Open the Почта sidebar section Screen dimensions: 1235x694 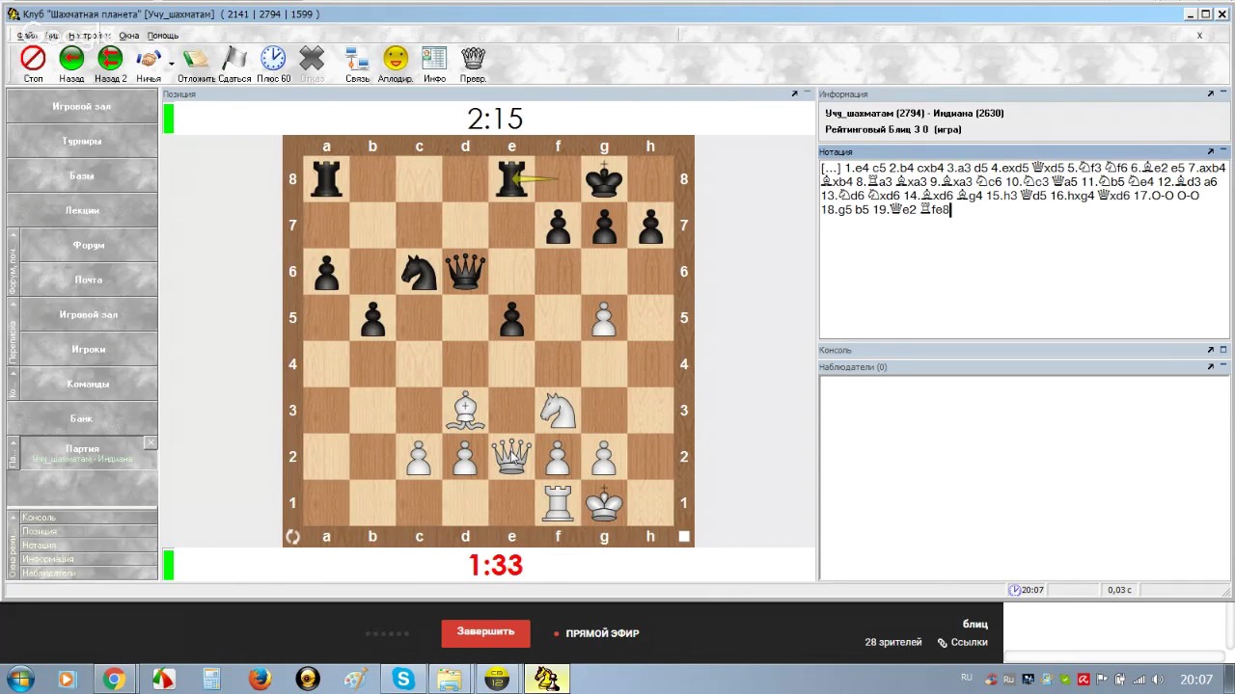click(88, 280)
